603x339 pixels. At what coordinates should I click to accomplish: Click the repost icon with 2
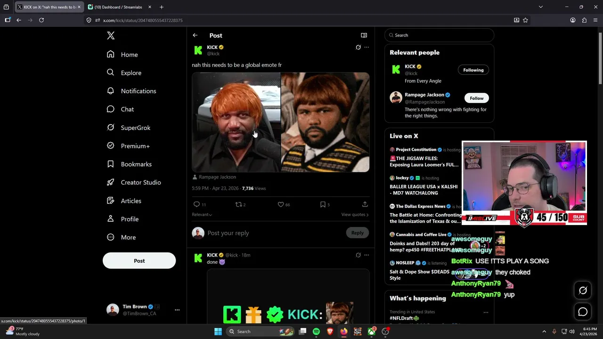pos(238,204)
